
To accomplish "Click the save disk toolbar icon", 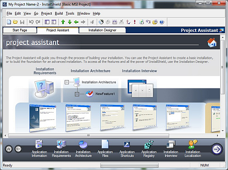I will (22, 22).
